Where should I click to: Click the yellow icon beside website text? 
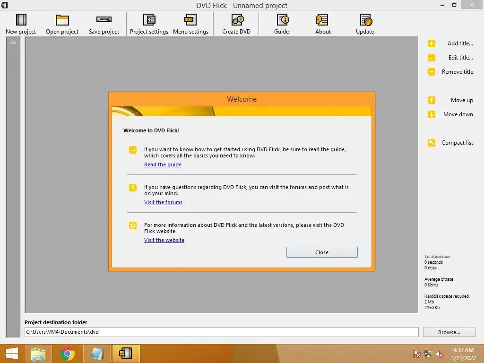click(133, 225)
